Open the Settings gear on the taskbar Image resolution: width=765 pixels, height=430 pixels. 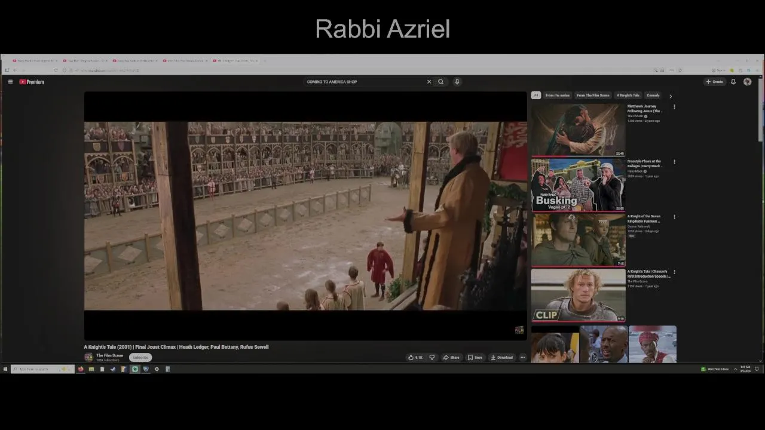pos(157,369)
